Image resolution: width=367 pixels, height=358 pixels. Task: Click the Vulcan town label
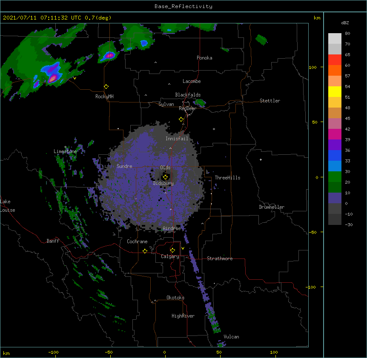231,337
